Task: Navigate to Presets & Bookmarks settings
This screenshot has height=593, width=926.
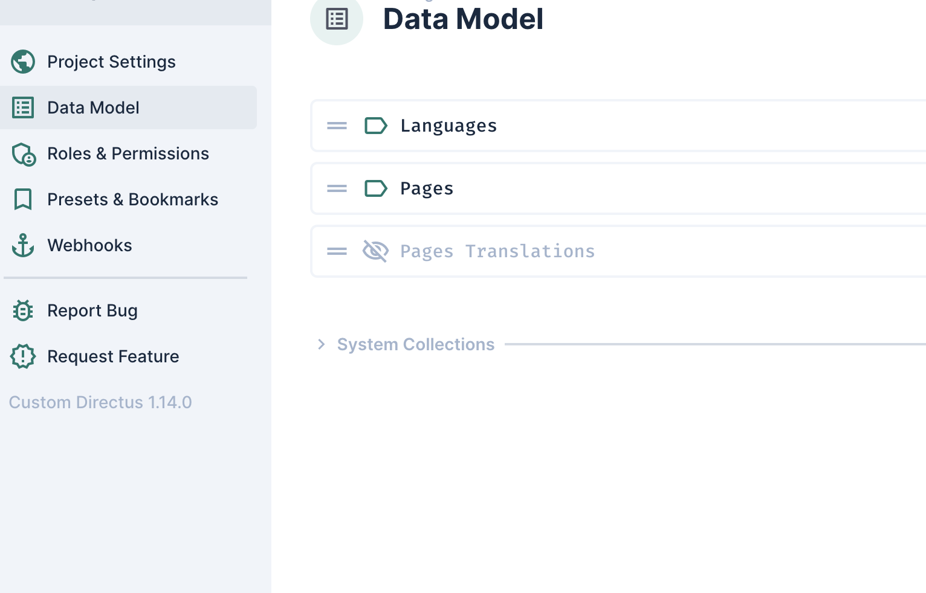Action: click(x=132, y=199)
